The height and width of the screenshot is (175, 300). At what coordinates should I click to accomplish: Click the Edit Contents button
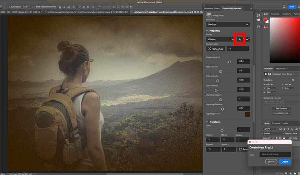(x=281, y=108)
